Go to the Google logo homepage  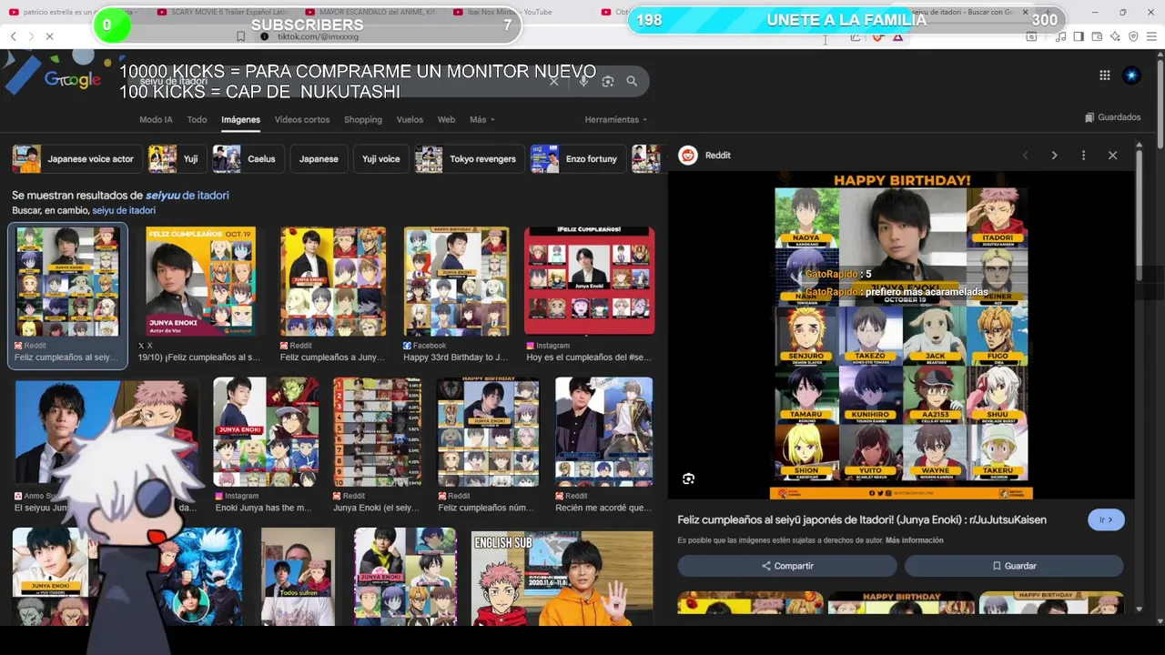click(72, 80)
